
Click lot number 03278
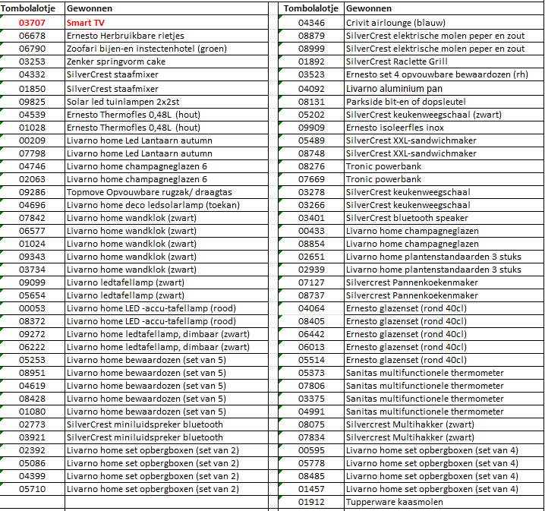(x=311, y=192)
